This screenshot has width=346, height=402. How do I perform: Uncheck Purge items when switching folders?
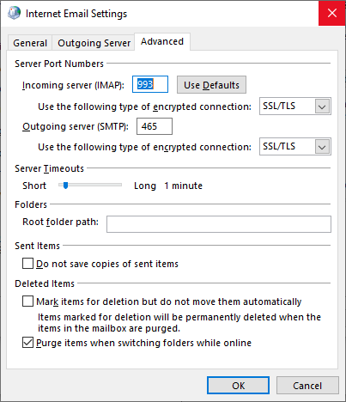tap(27, 343)
